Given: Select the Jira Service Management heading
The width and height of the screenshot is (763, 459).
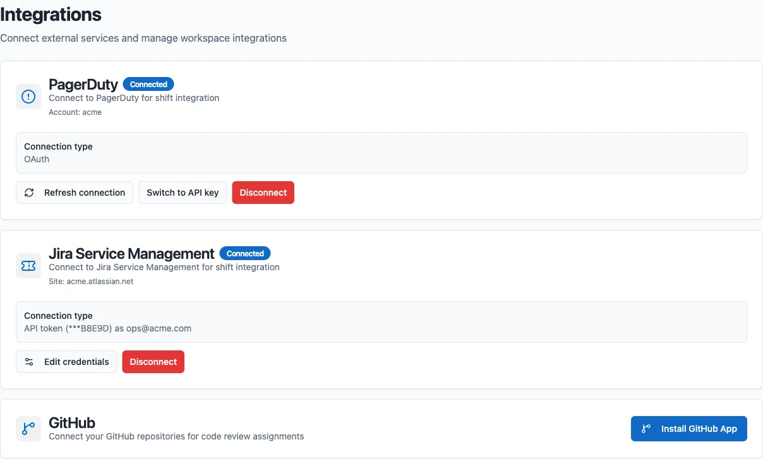Looking at the screenshot, I should 131,254.
